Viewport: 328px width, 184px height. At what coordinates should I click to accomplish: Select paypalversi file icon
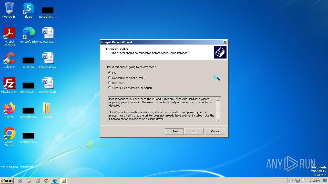coord(48,13)
